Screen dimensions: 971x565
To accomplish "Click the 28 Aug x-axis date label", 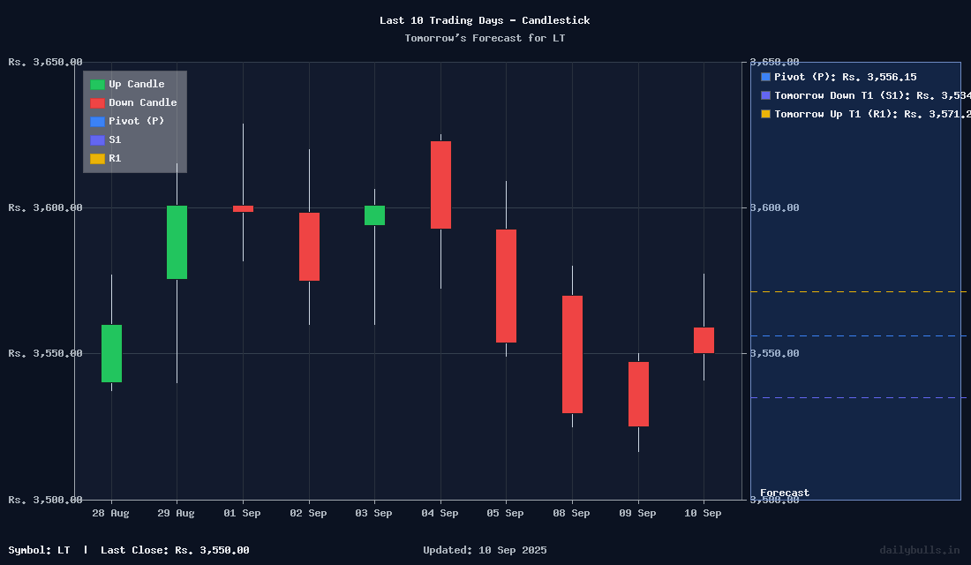I will coord(111,513).
